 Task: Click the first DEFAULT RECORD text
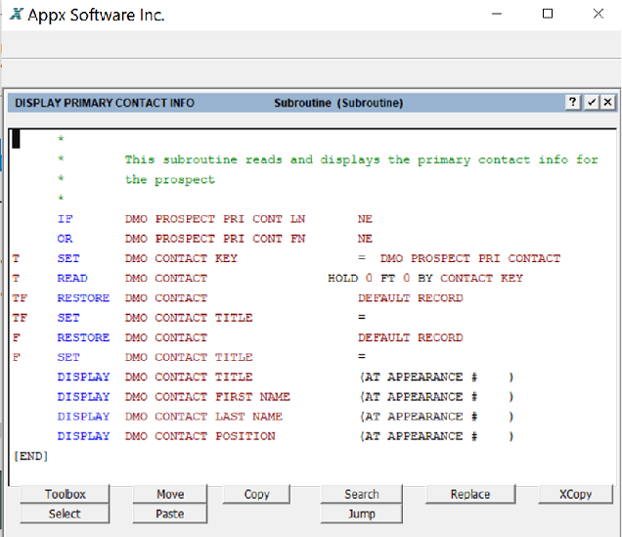click(x=410, y=298)
